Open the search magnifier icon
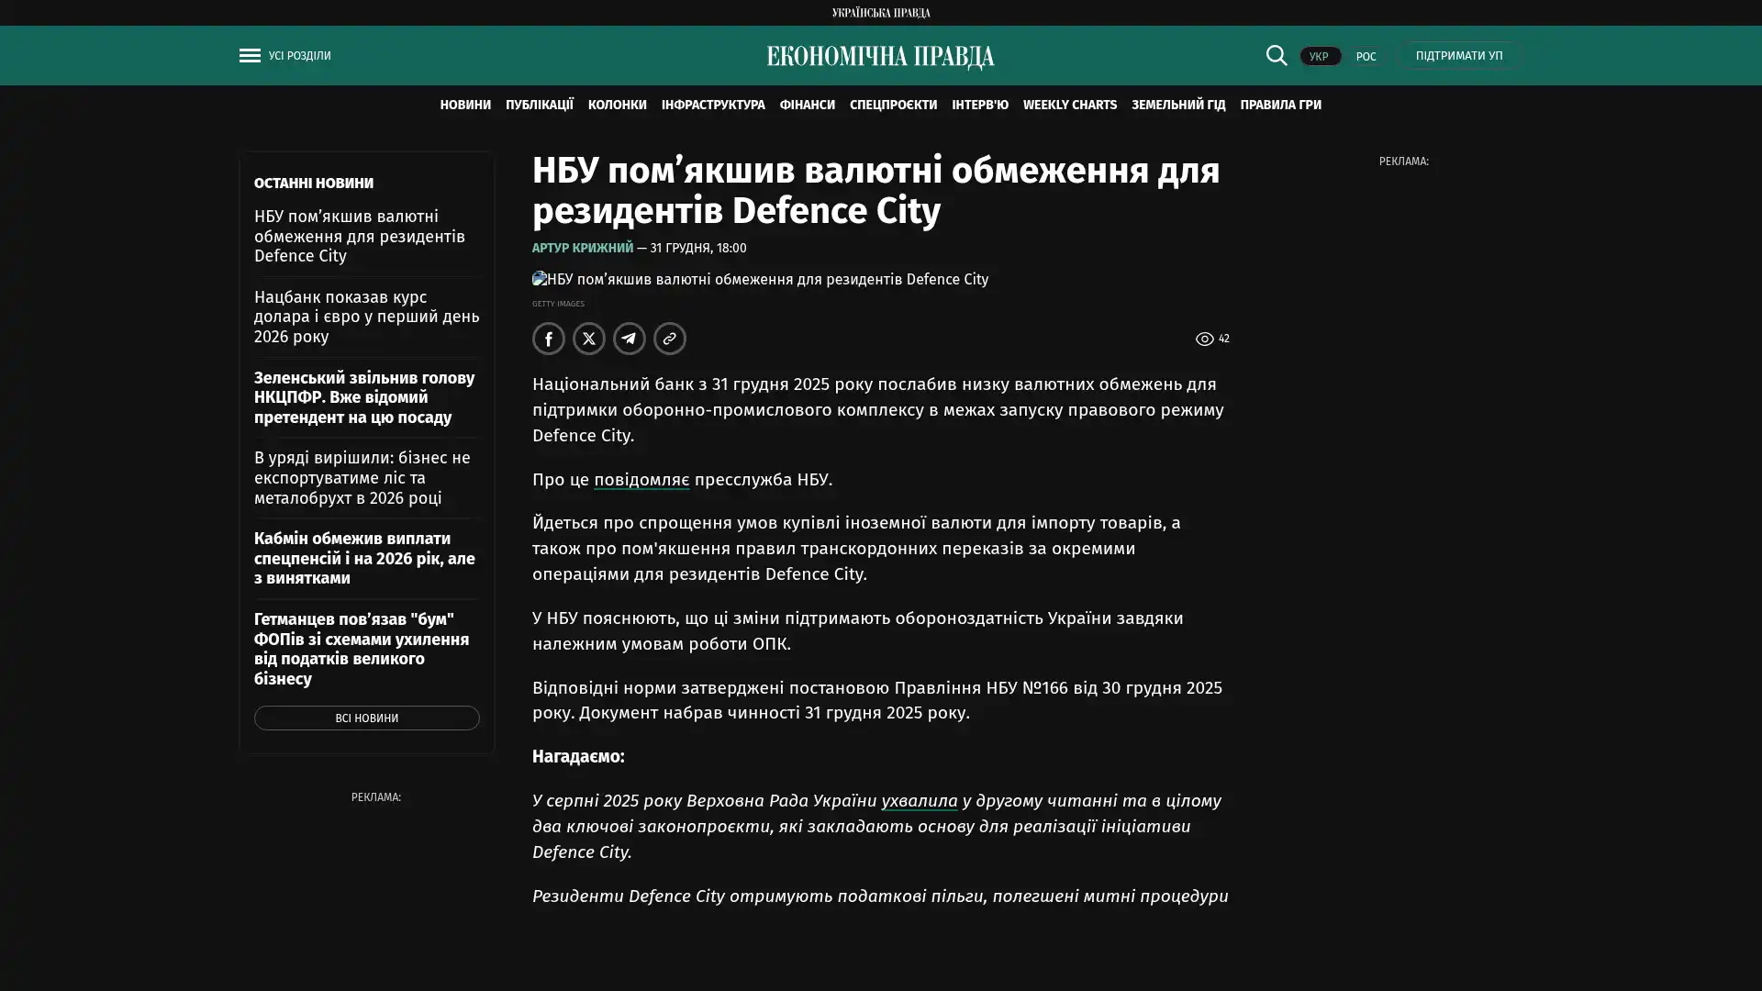 (1276, 55)
